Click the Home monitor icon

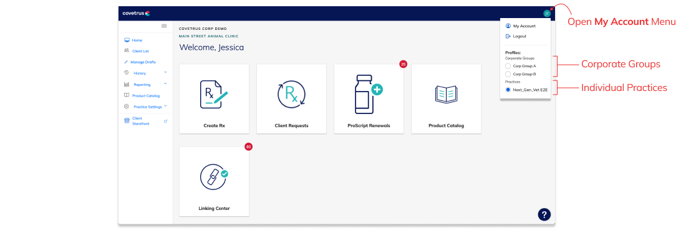pos(127,40)
